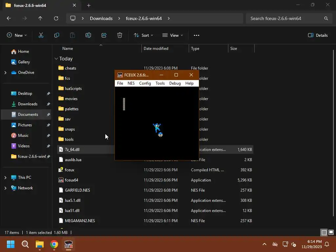Collapse the Today group

56,59
